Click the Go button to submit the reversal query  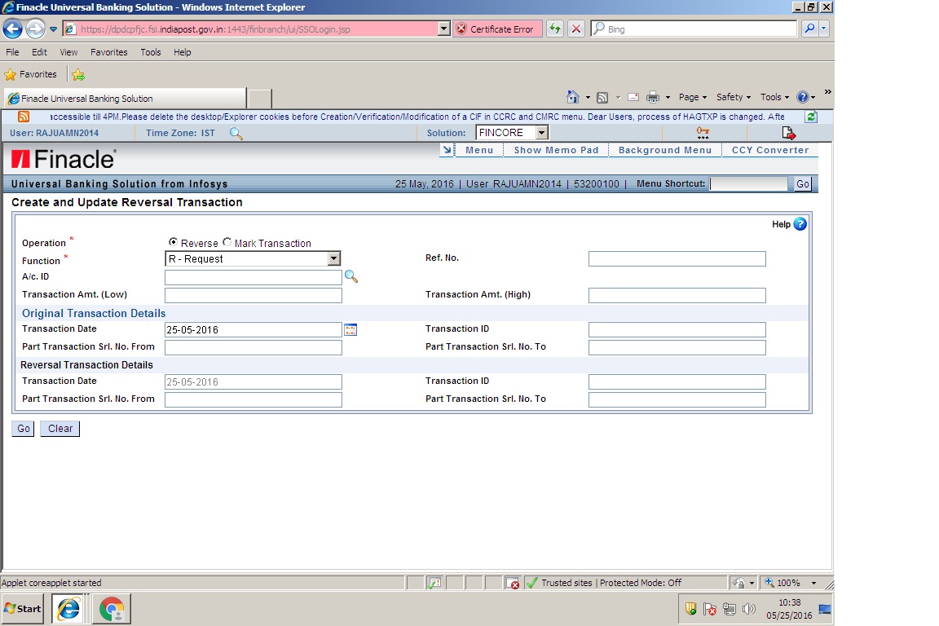coord(22,428)
